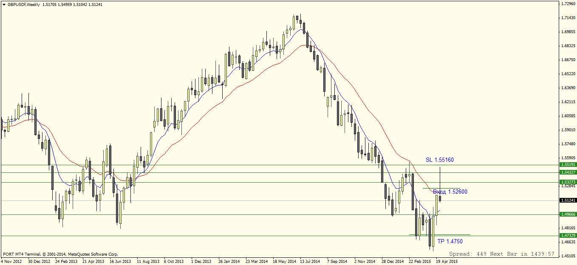Click the 1.60585 price scale value

[x=569, y=116]
